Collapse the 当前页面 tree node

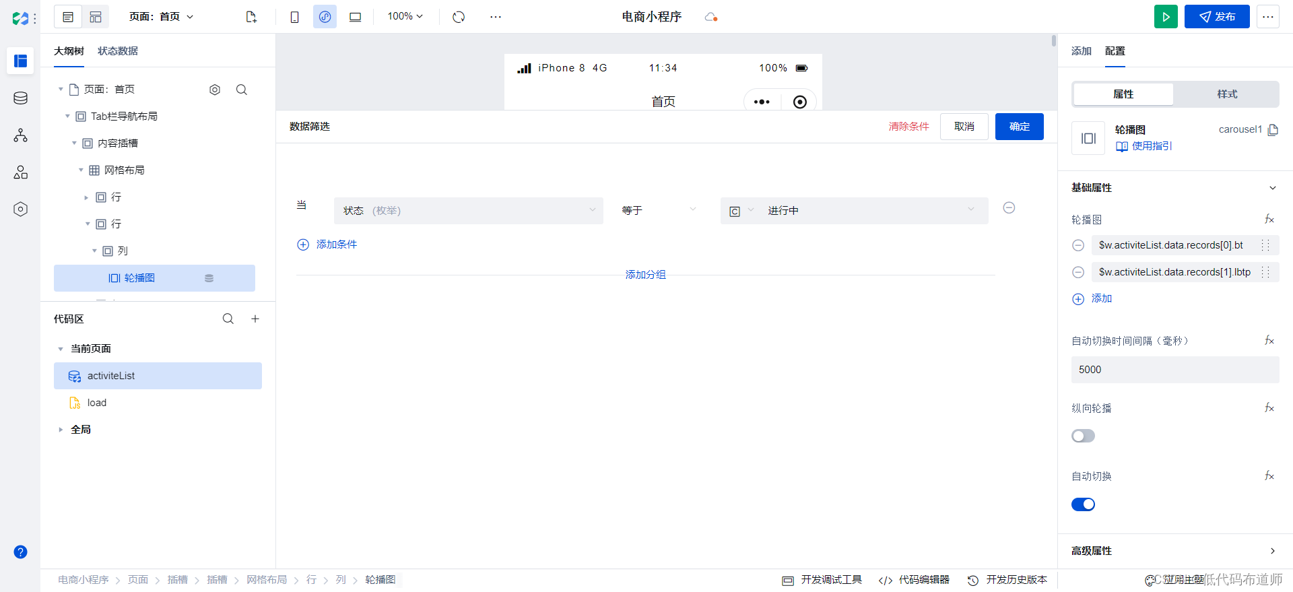coord(61,349)
